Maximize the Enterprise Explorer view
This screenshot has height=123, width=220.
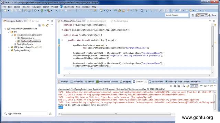(x=52, y=21)
